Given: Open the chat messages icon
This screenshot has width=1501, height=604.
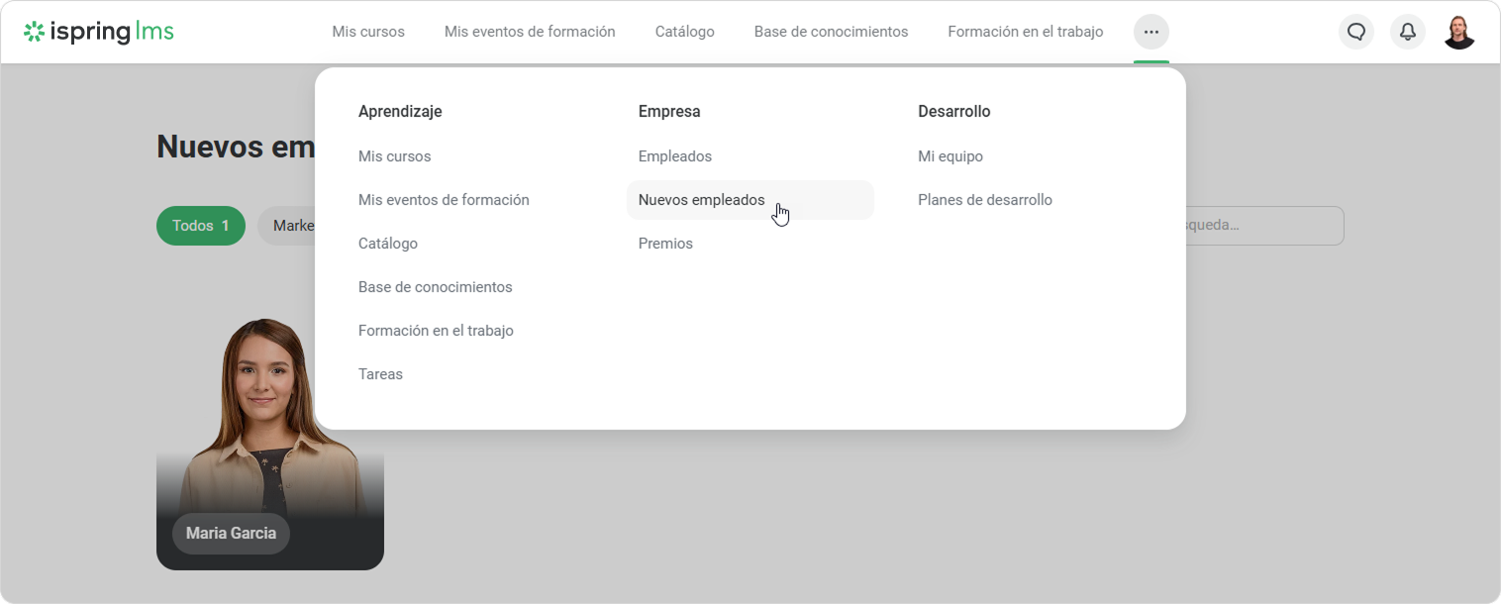Looking at the screenshot, I should (x=1356, y=32).
